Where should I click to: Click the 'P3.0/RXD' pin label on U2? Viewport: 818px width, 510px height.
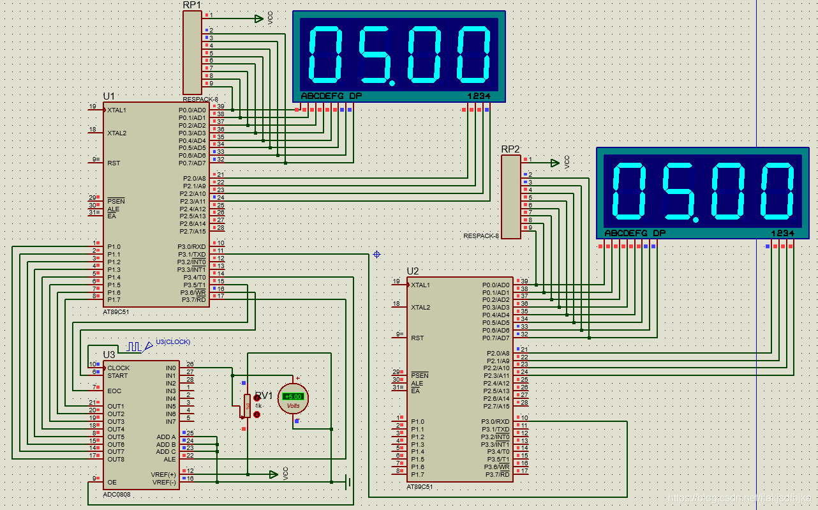496,421
